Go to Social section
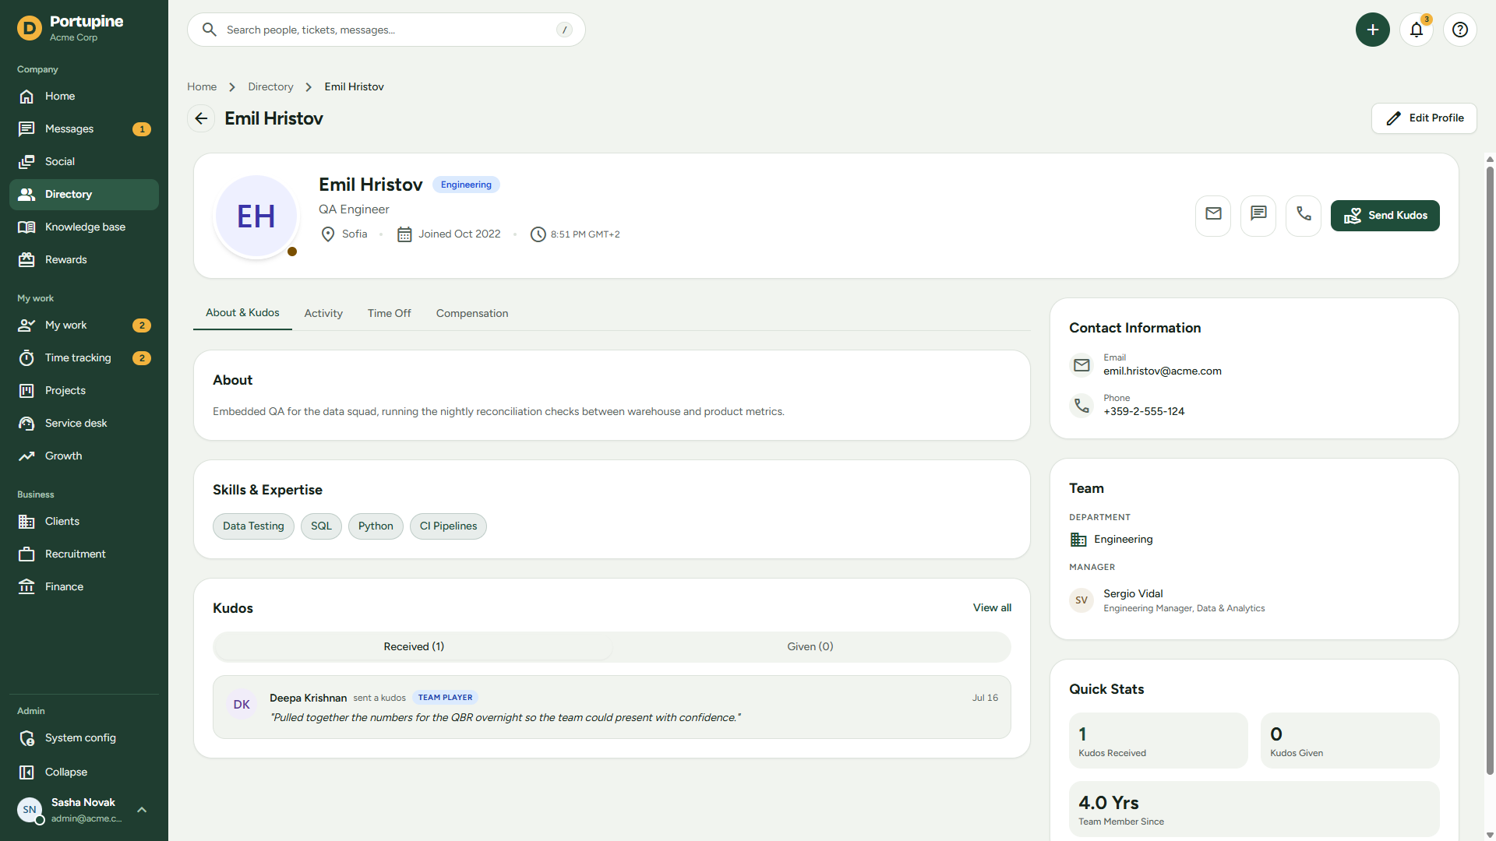1496x841 pixels. point(84,162)
